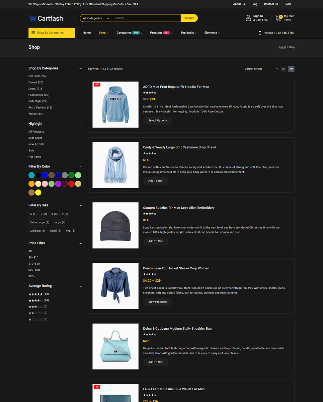Collapse the Filter By Color section

point(80,167)
